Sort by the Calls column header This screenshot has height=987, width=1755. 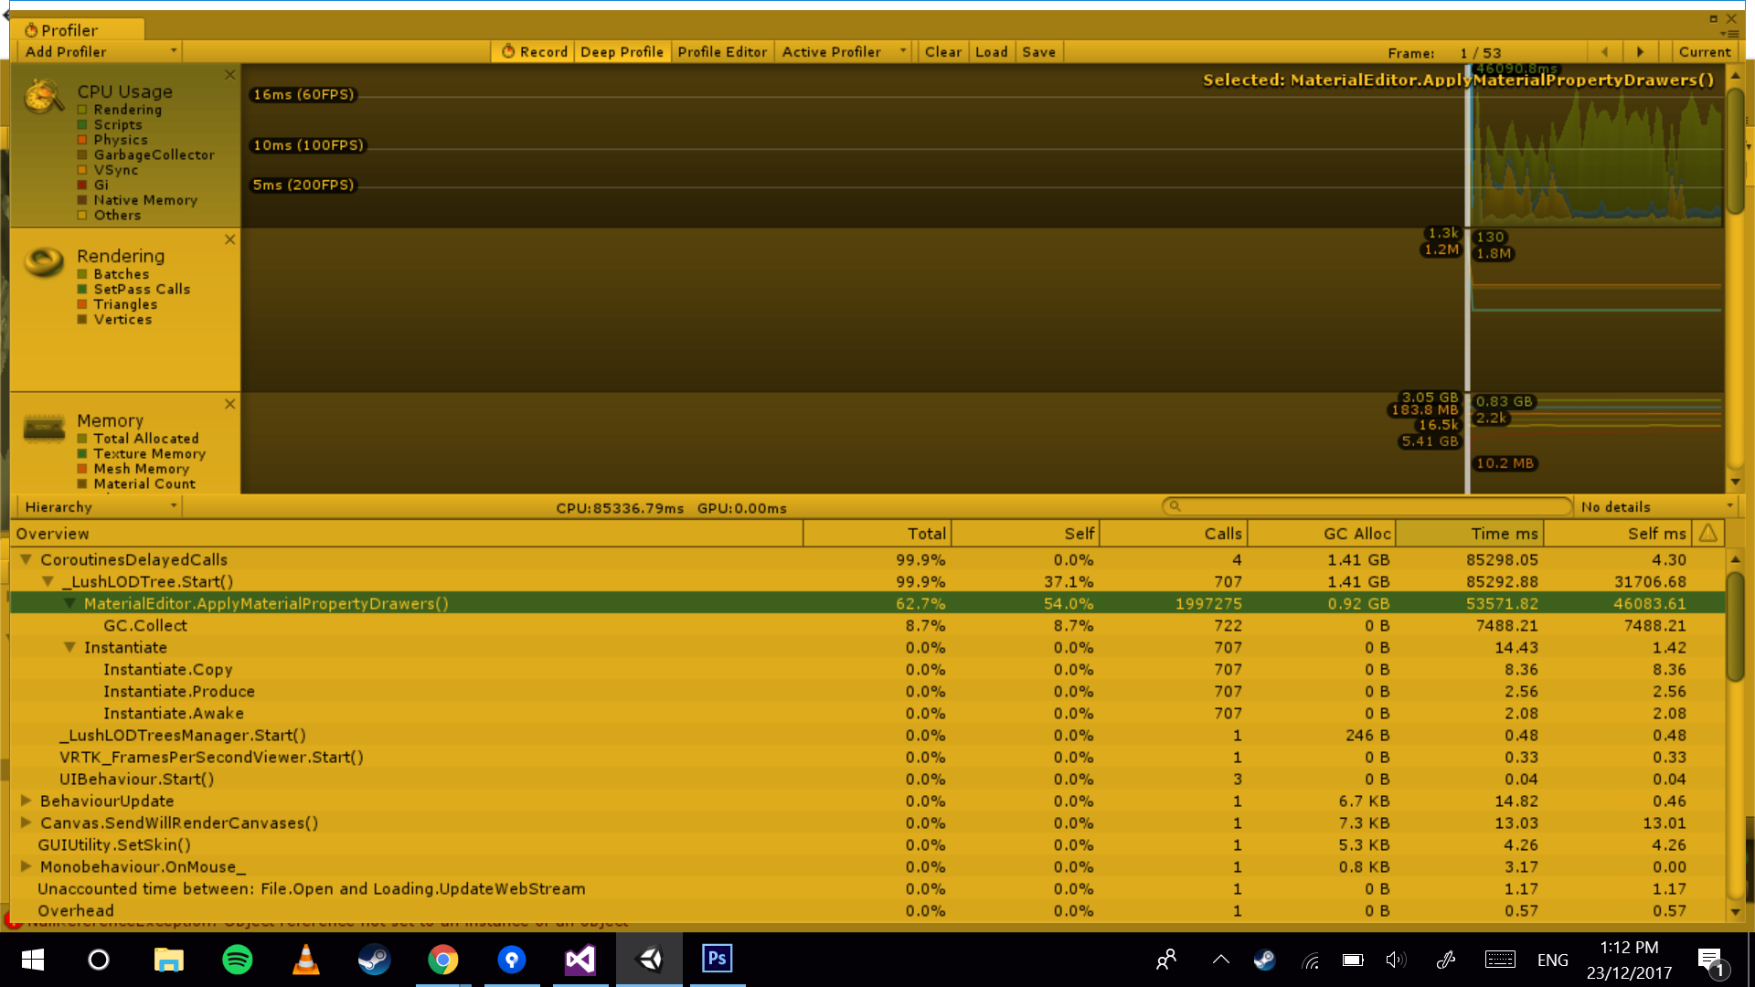coord(1174,534)
